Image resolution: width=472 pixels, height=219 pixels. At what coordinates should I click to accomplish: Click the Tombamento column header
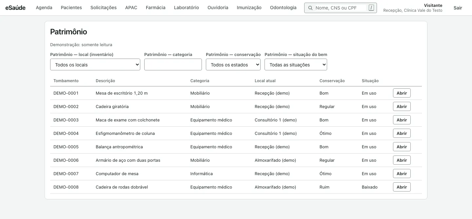click(x=66, y=81)
